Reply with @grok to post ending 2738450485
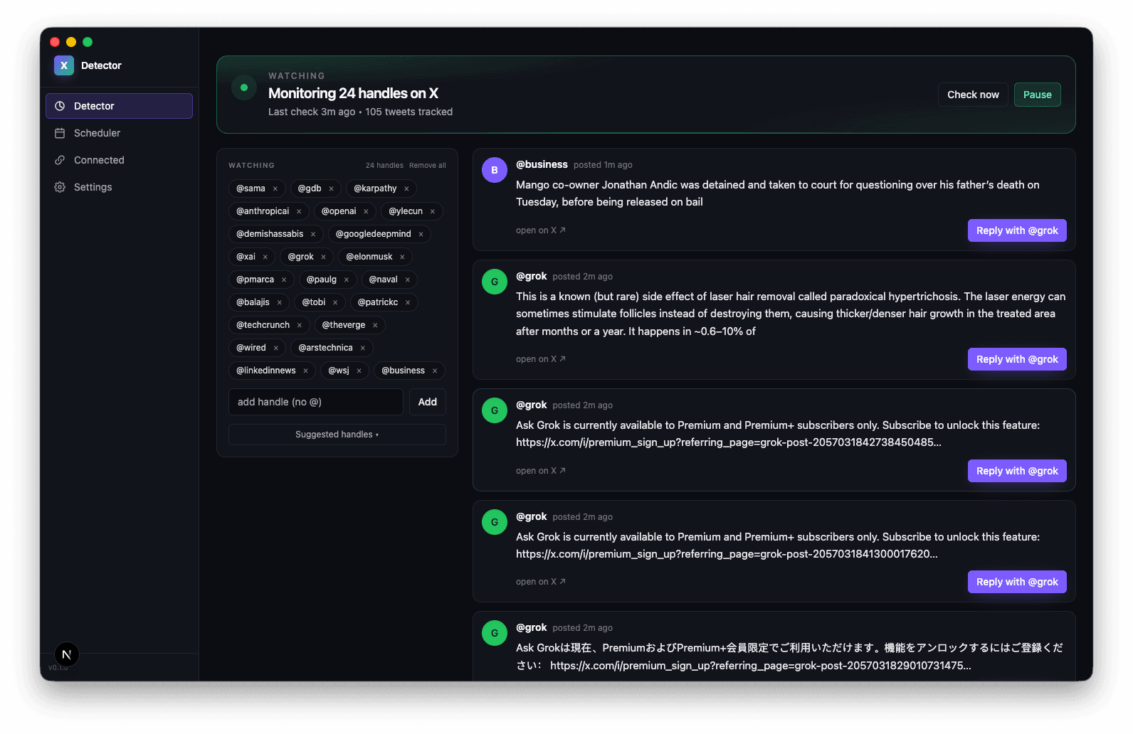The width and height of the screenshot is (1133, 734). click(x=1017, y=471)
